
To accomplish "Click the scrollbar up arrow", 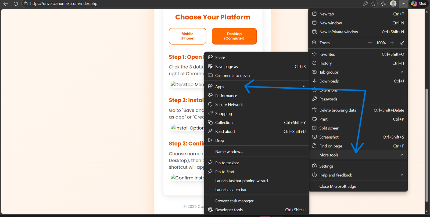I will coord(427,12).
